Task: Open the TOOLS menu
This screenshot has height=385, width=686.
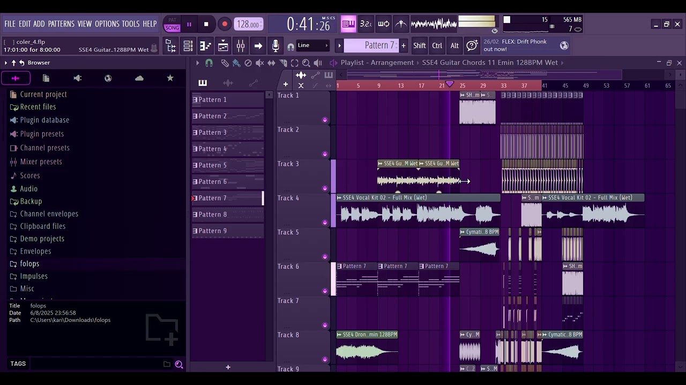Action: coord(131,24)
